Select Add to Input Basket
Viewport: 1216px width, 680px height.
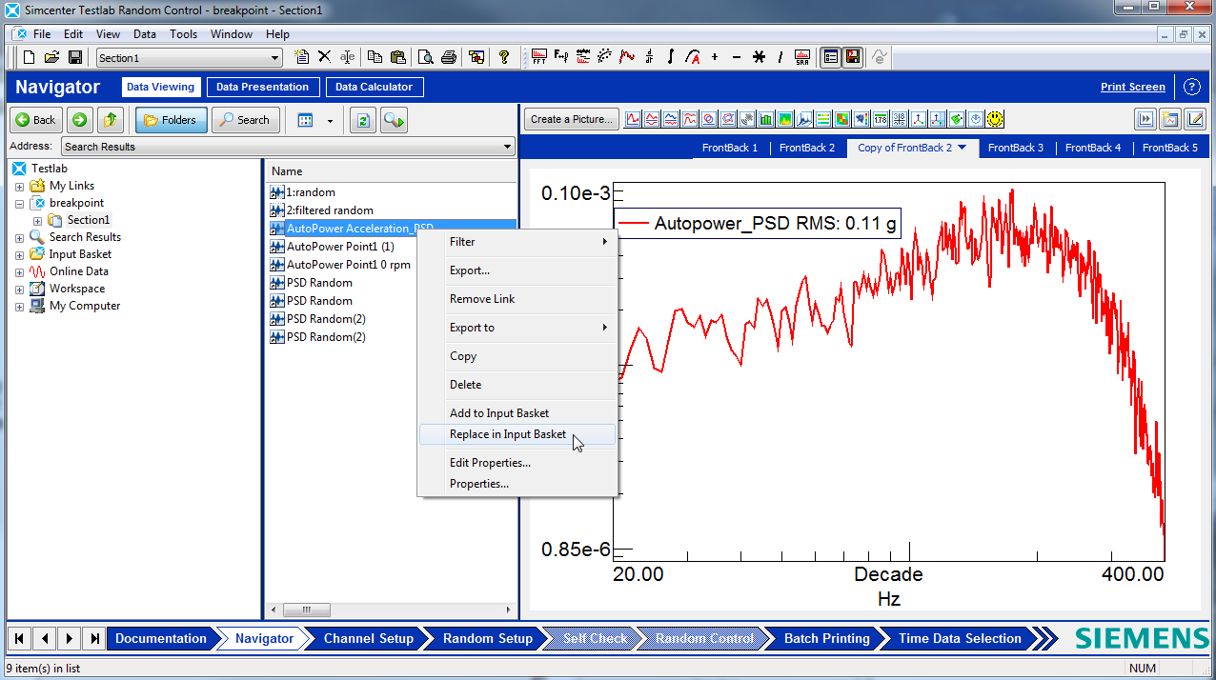(498, 413)
